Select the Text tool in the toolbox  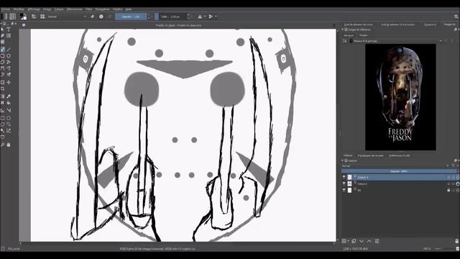9,29
